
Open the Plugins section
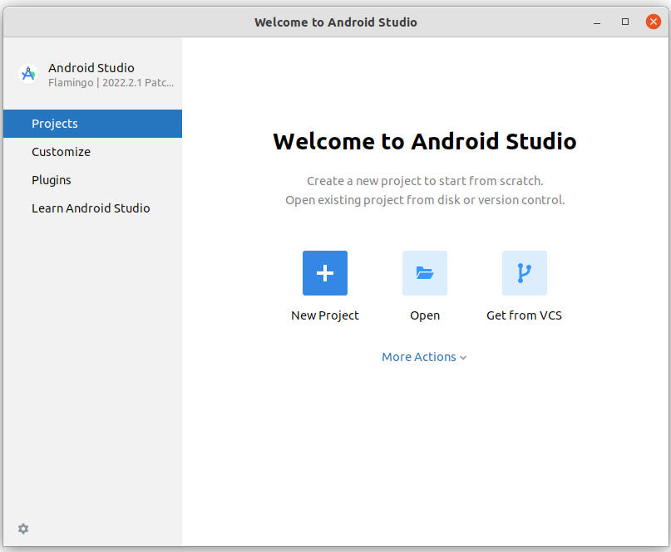click(x=52, y=180)
